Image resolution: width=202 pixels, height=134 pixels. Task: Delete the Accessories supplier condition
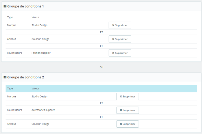pos(127,110)
